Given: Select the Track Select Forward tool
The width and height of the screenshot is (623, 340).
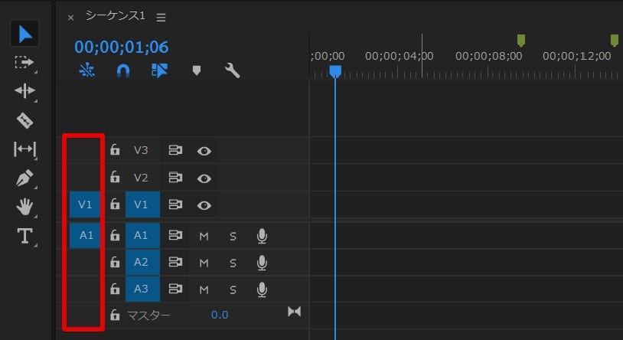Looking at the screenshot, I should click(24, 63).
